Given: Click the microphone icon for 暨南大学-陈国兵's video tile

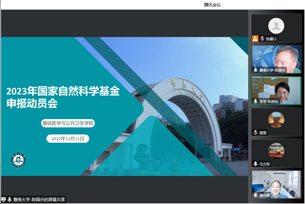Looking at the screenshot, I should (x=256, y=70).
